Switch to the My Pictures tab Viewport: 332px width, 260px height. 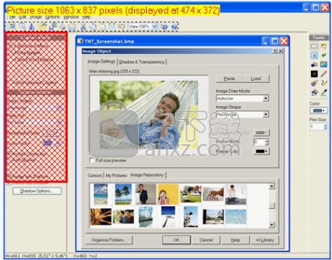[x=116, y=176]
